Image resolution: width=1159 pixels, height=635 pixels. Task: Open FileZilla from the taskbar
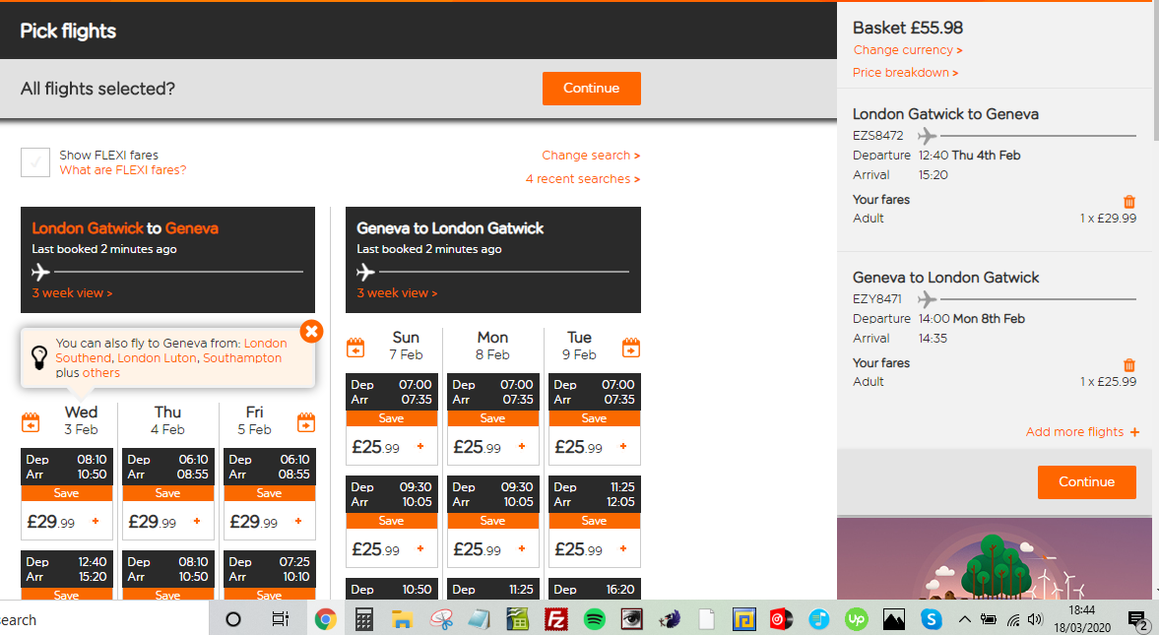556,619
